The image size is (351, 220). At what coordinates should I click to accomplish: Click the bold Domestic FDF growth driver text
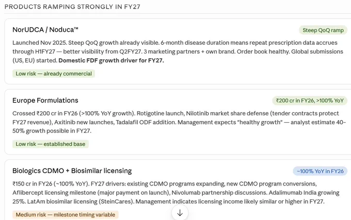111,60
